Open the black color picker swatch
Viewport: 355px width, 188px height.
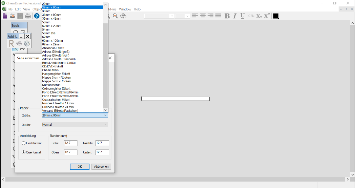click(x=276, y=16)
